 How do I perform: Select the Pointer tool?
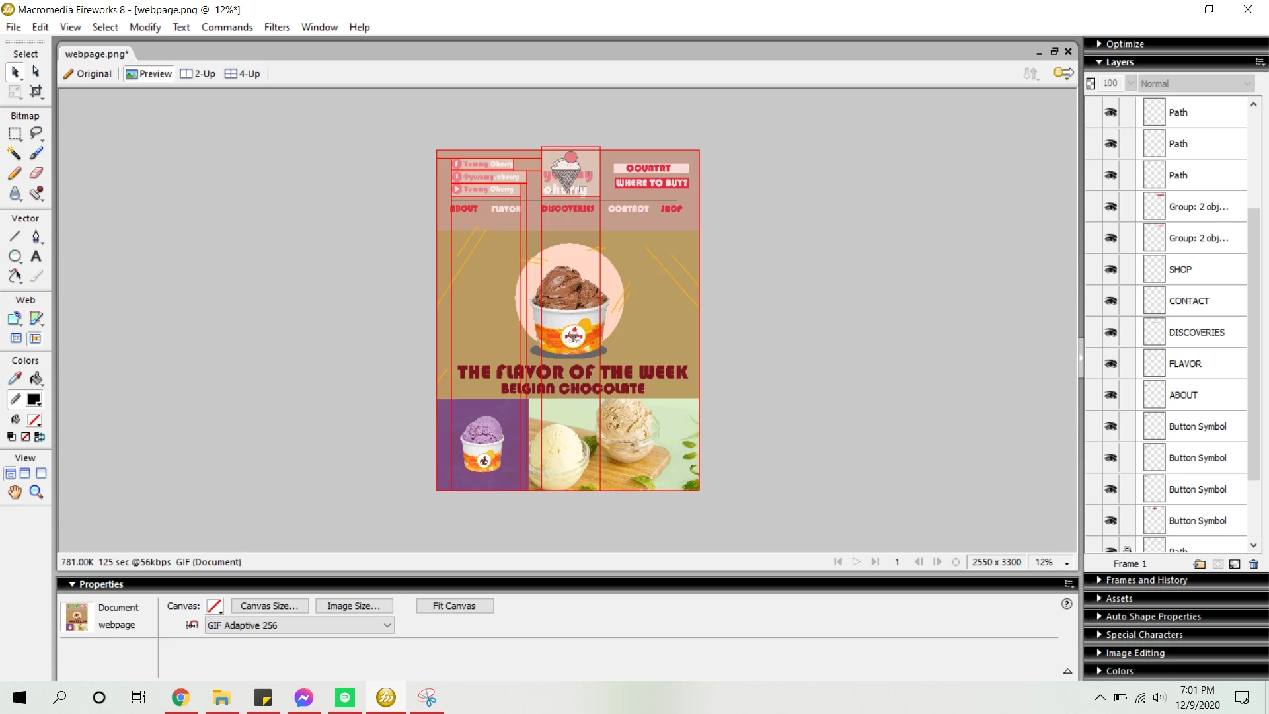point(15,71)
